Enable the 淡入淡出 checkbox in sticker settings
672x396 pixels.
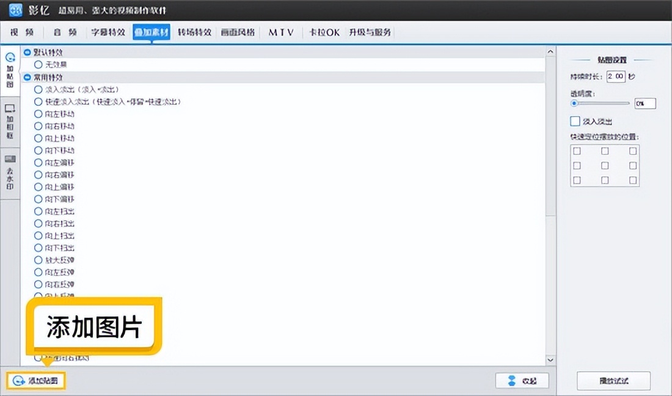[x=575, y=122]
